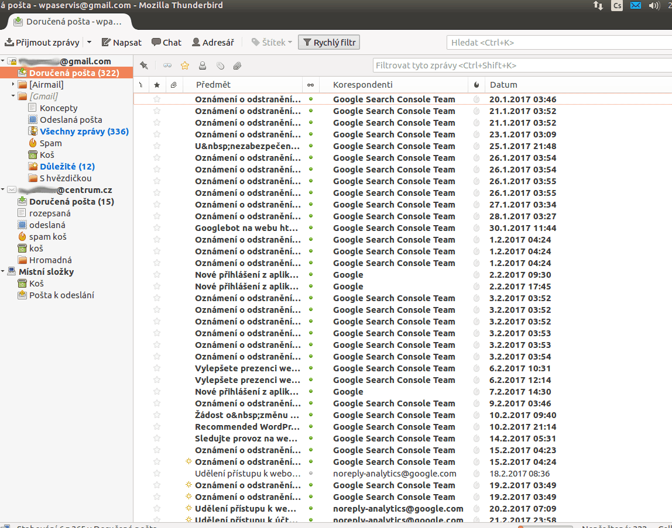Filter by address book contacts icon
This screenshot has height=528, width=672.
[203, 65]
